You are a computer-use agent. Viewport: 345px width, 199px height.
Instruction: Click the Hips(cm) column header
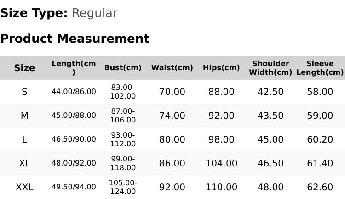click(x=221, y=67)
